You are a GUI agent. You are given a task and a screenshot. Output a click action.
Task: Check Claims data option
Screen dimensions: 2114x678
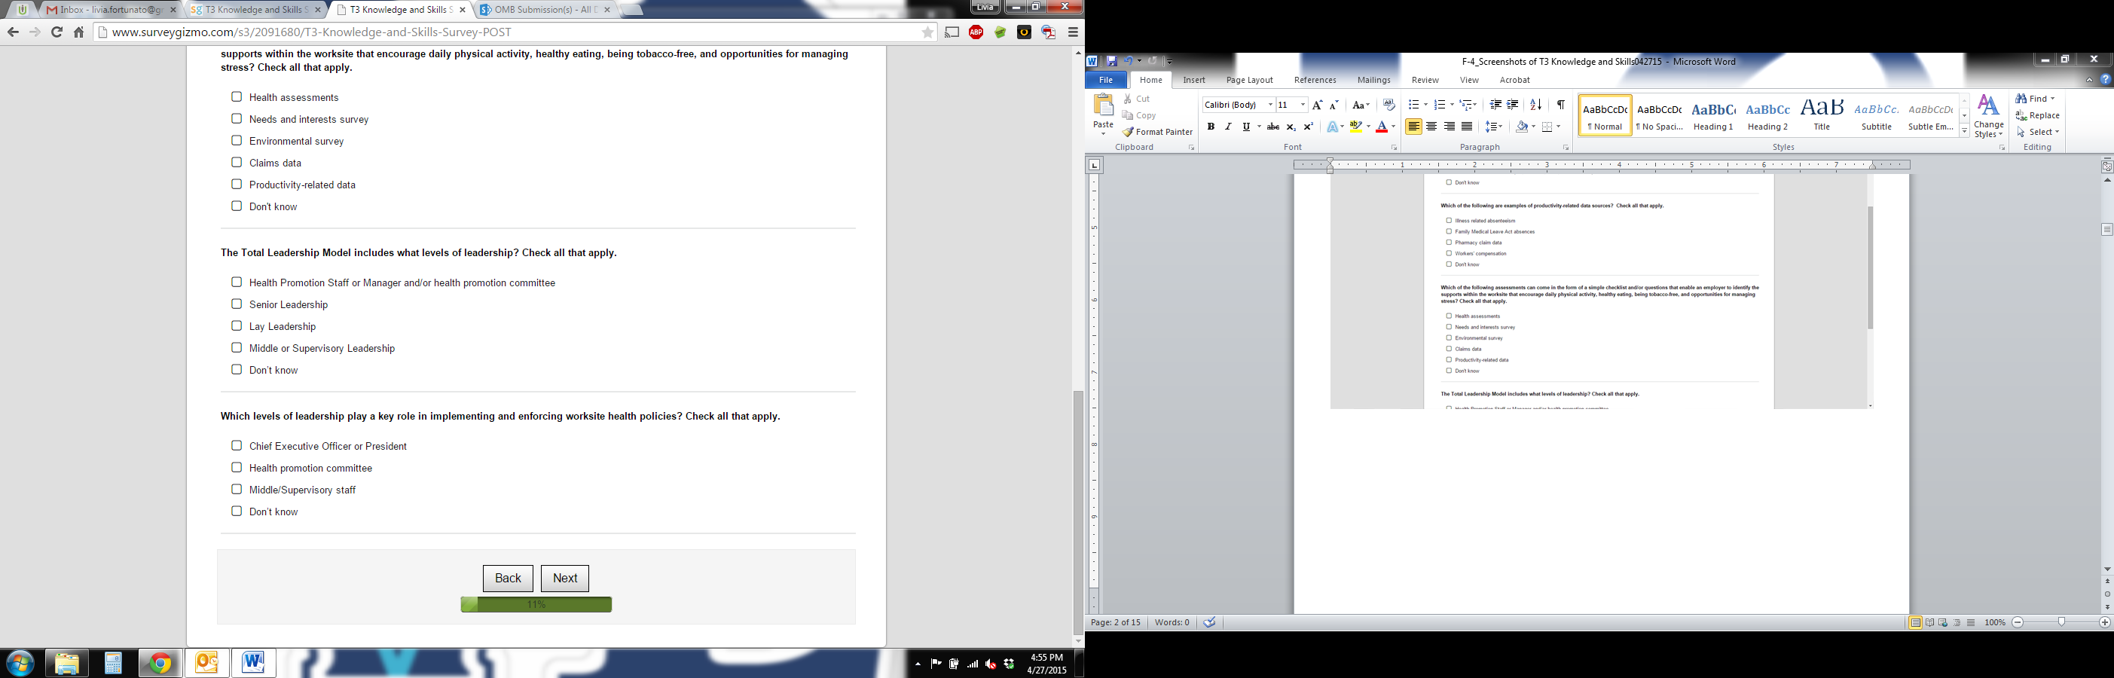[237, 163]
